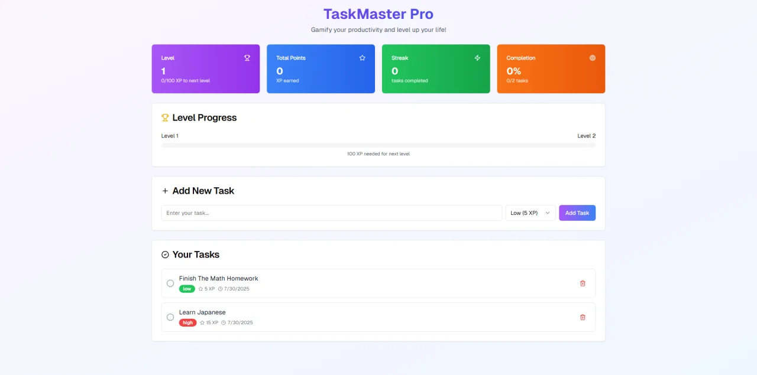This screenshot has height=375, width=757.
Task: Click the Your Tasks heading
Action: pyautogui.click(x=196, y=255)
